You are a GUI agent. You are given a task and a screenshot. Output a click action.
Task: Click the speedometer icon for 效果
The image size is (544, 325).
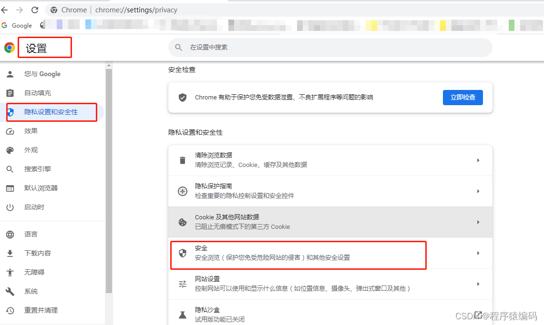pyautogui.click(x=10, y=131)
